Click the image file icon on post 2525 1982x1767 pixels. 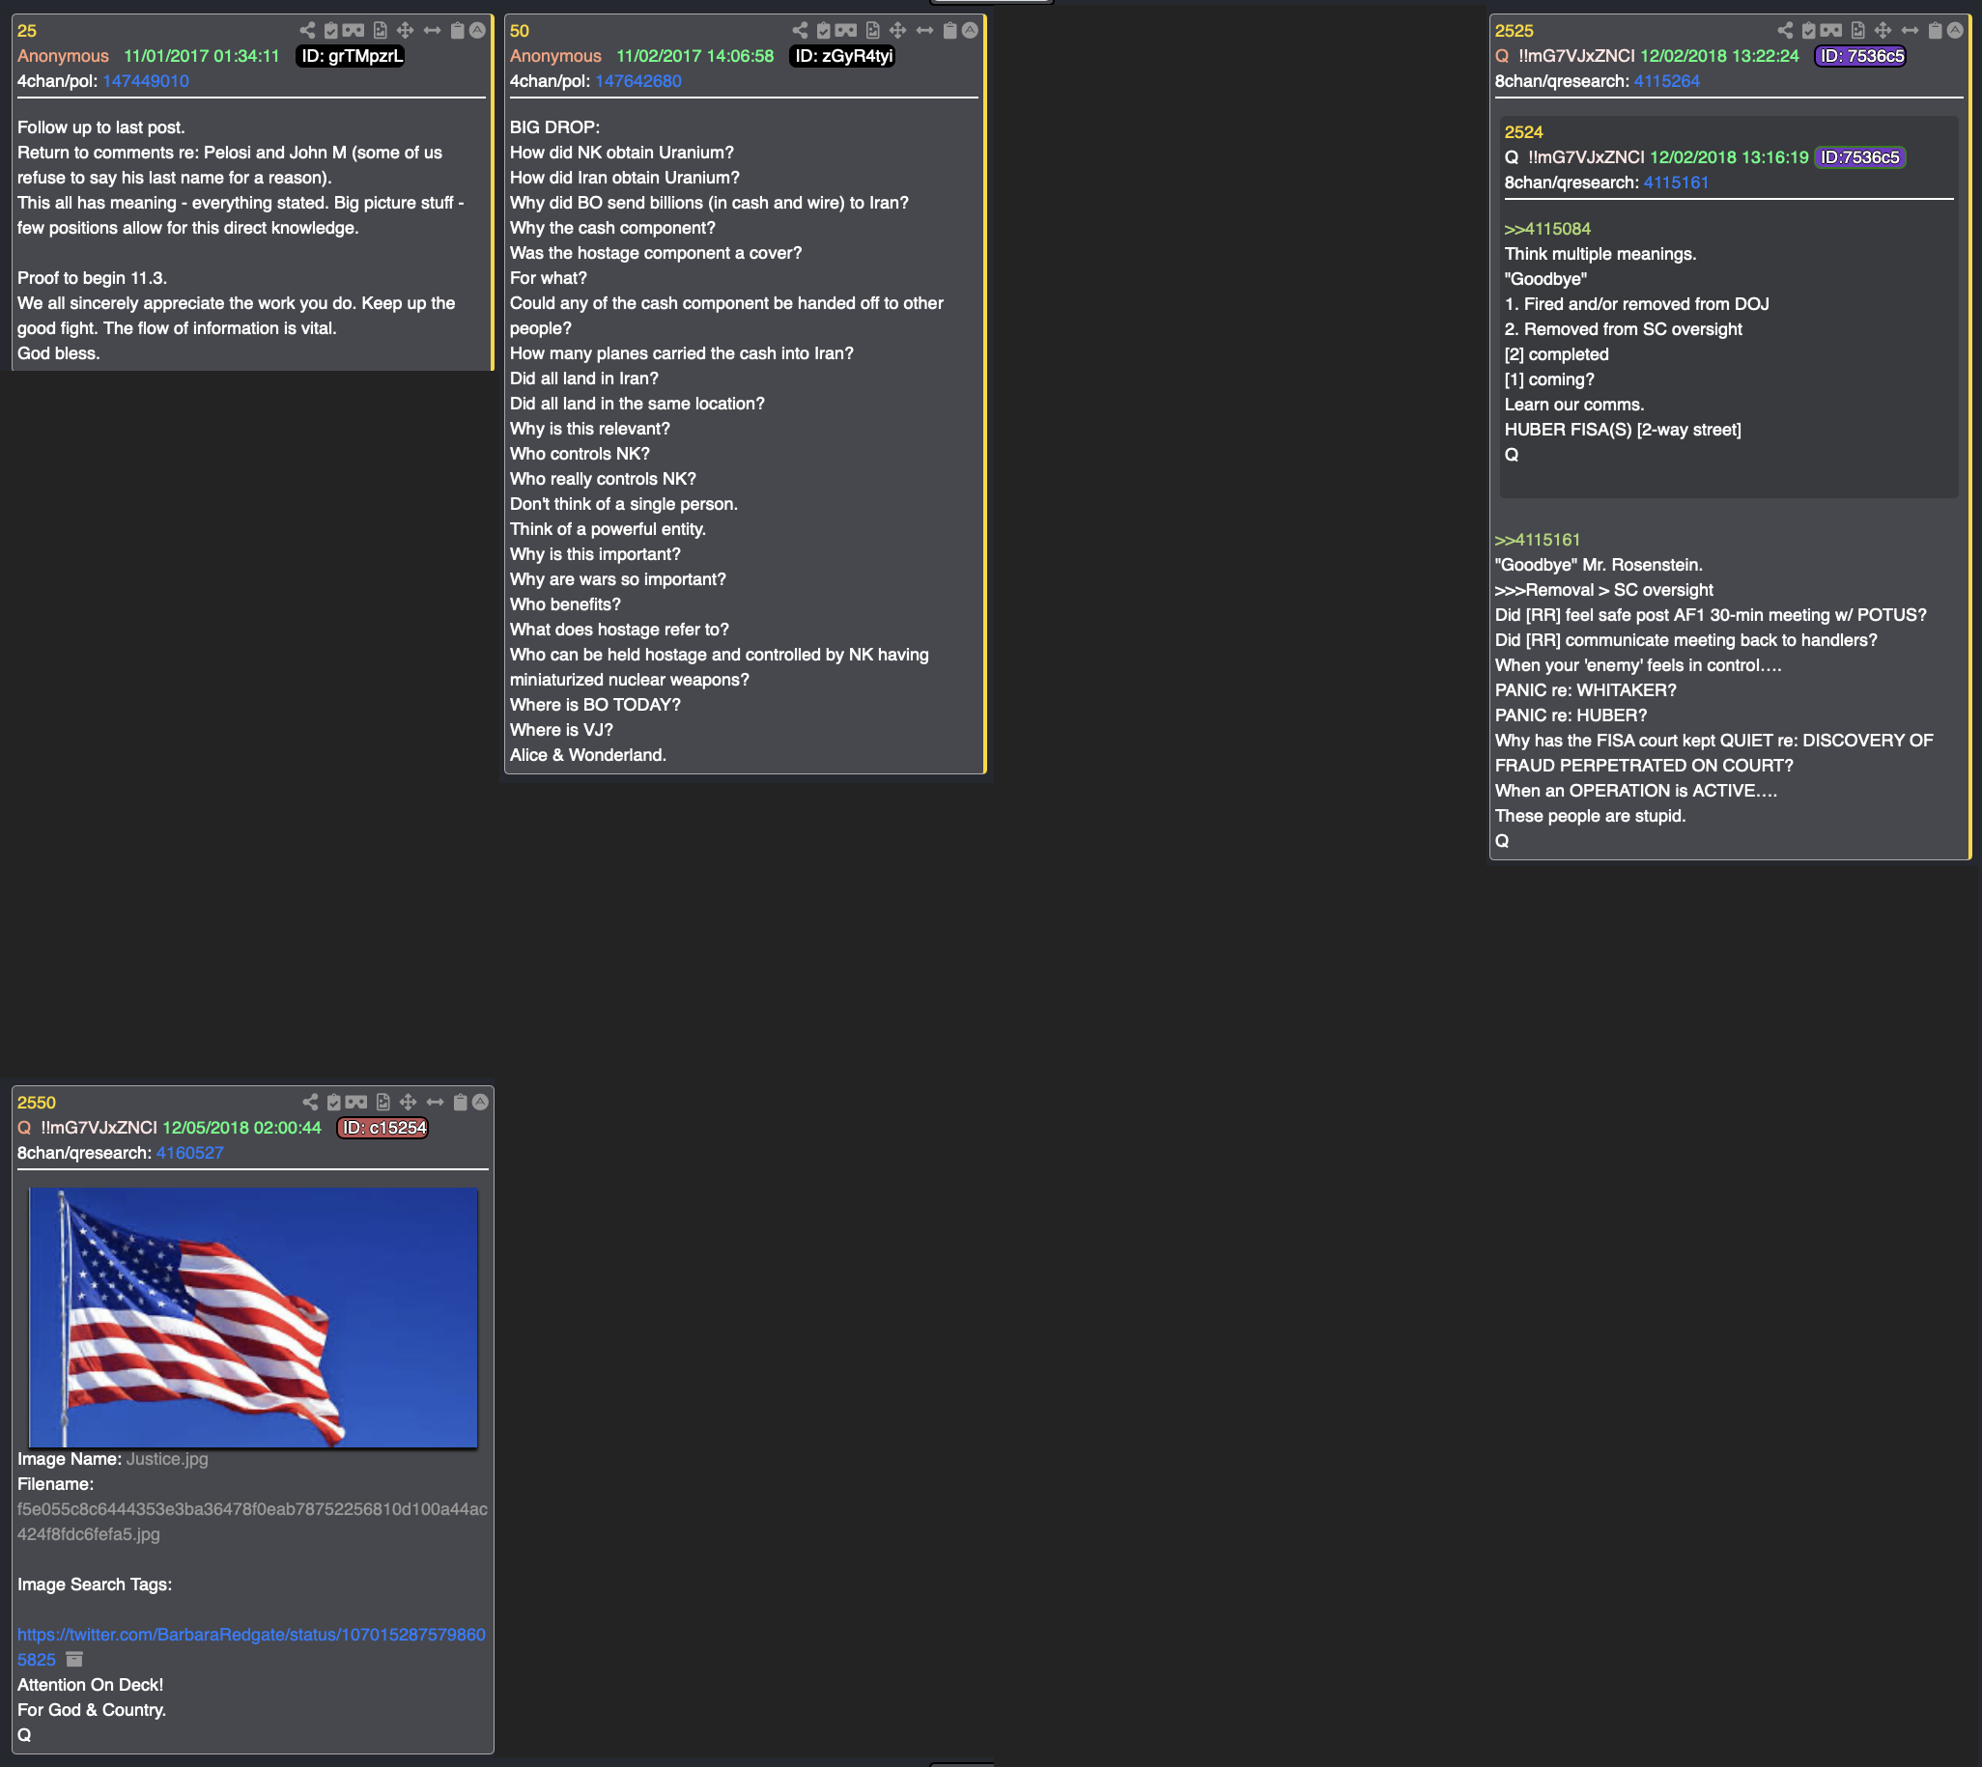1857,31
